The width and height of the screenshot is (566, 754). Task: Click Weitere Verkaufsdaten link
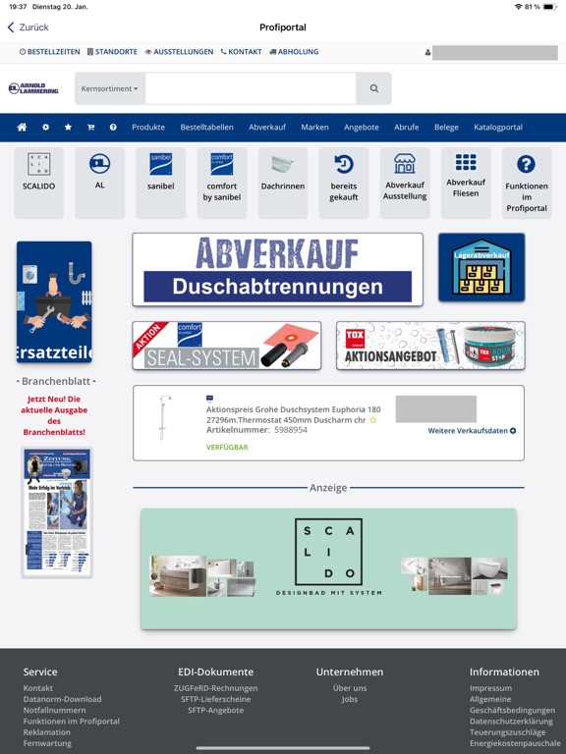tap(472, 431)
